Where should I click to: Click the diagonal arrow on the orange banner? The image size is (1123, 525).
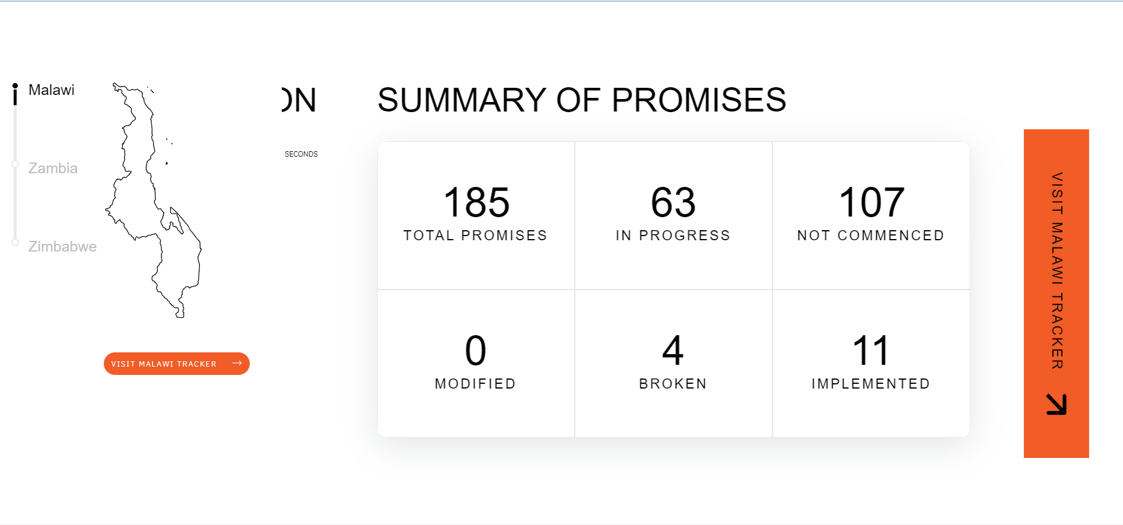1056,404
